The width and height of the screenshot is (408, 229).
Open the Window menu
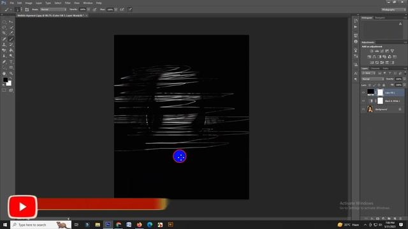point(88,3)
